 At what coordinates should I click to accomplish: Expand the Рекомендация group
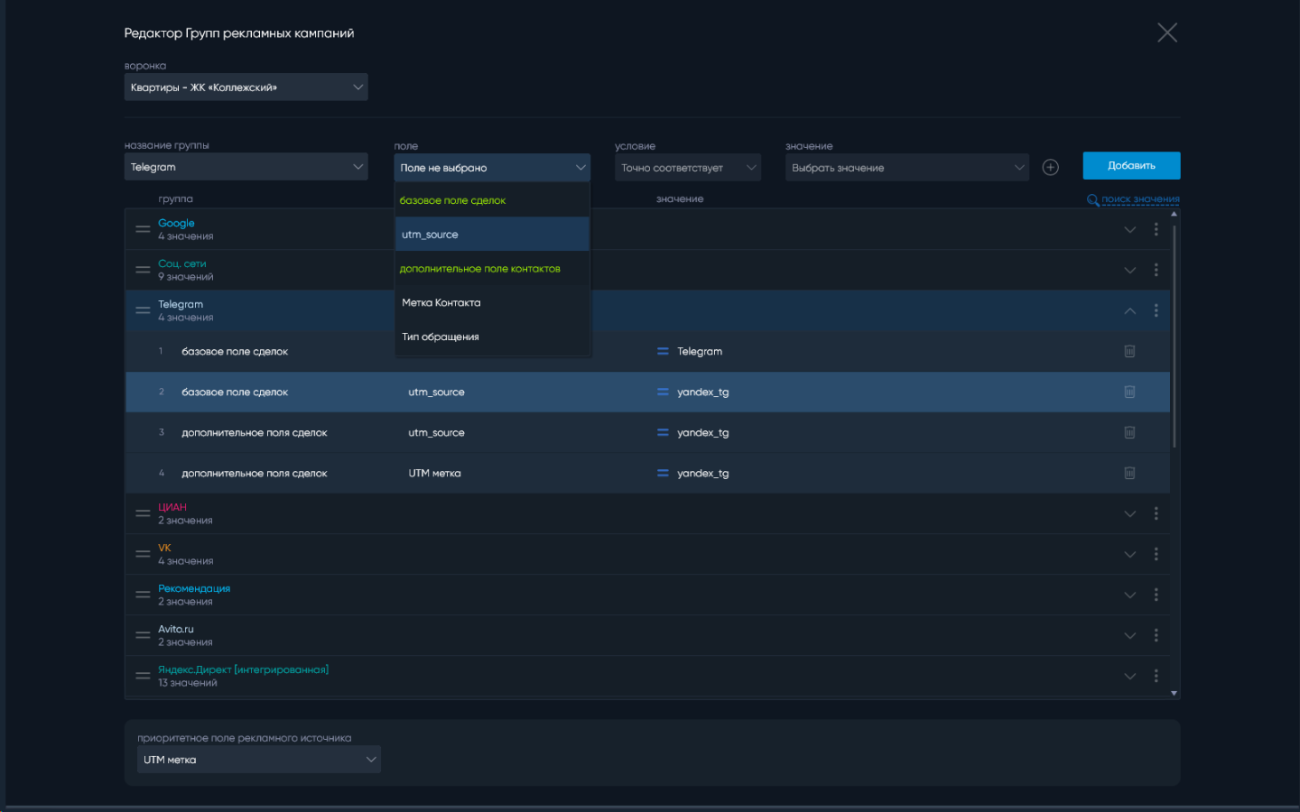pyautogui.click(x=1129, y=595)
